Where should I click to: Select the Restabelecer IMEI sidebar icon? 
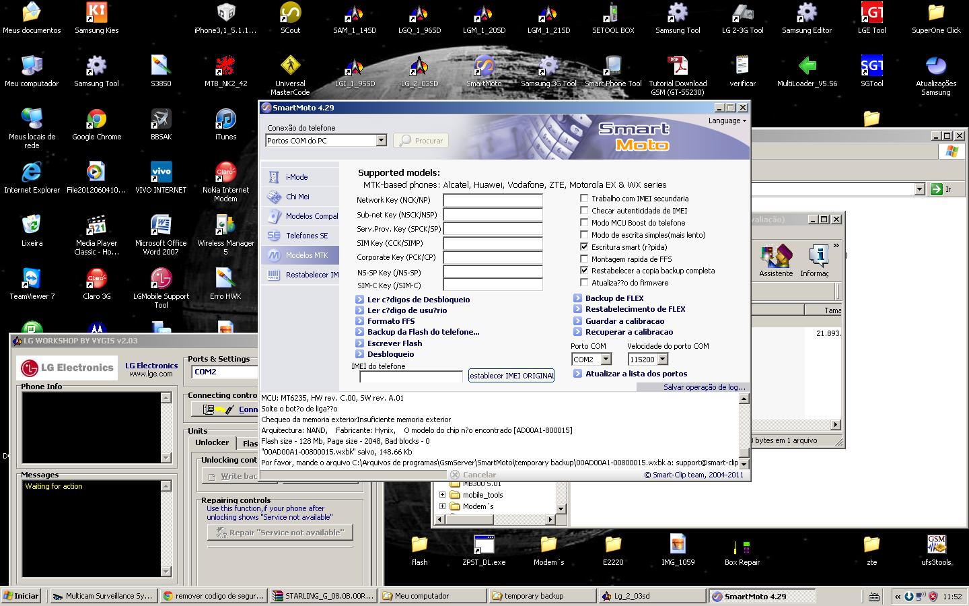click(x=274, y=275)
